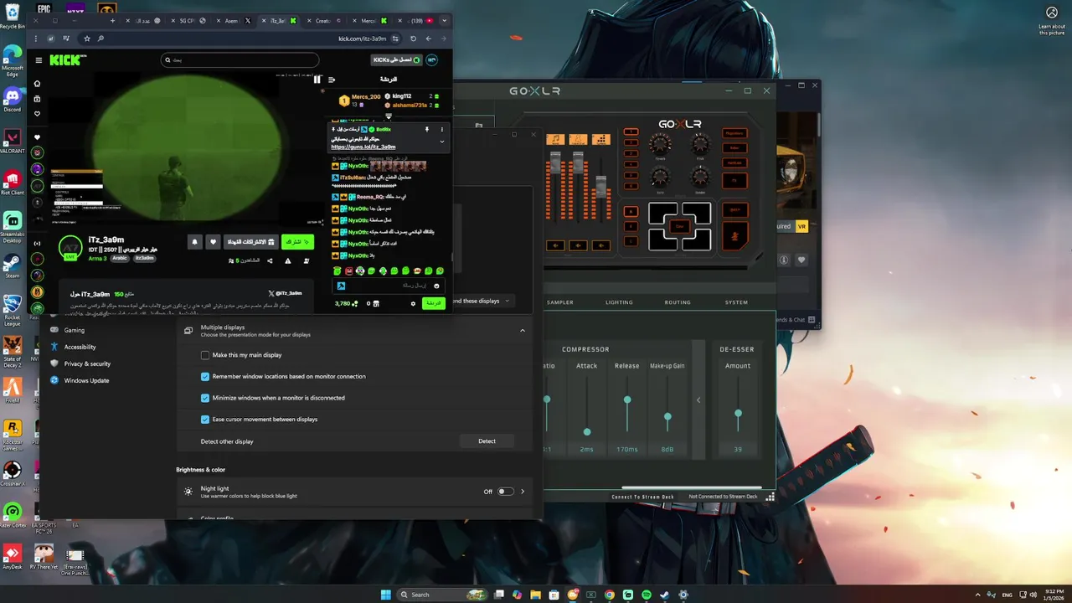Click the Windows Start button

click(385, 595)
